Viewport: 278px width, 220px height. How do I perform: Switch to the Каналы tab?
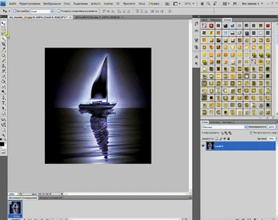215,122
